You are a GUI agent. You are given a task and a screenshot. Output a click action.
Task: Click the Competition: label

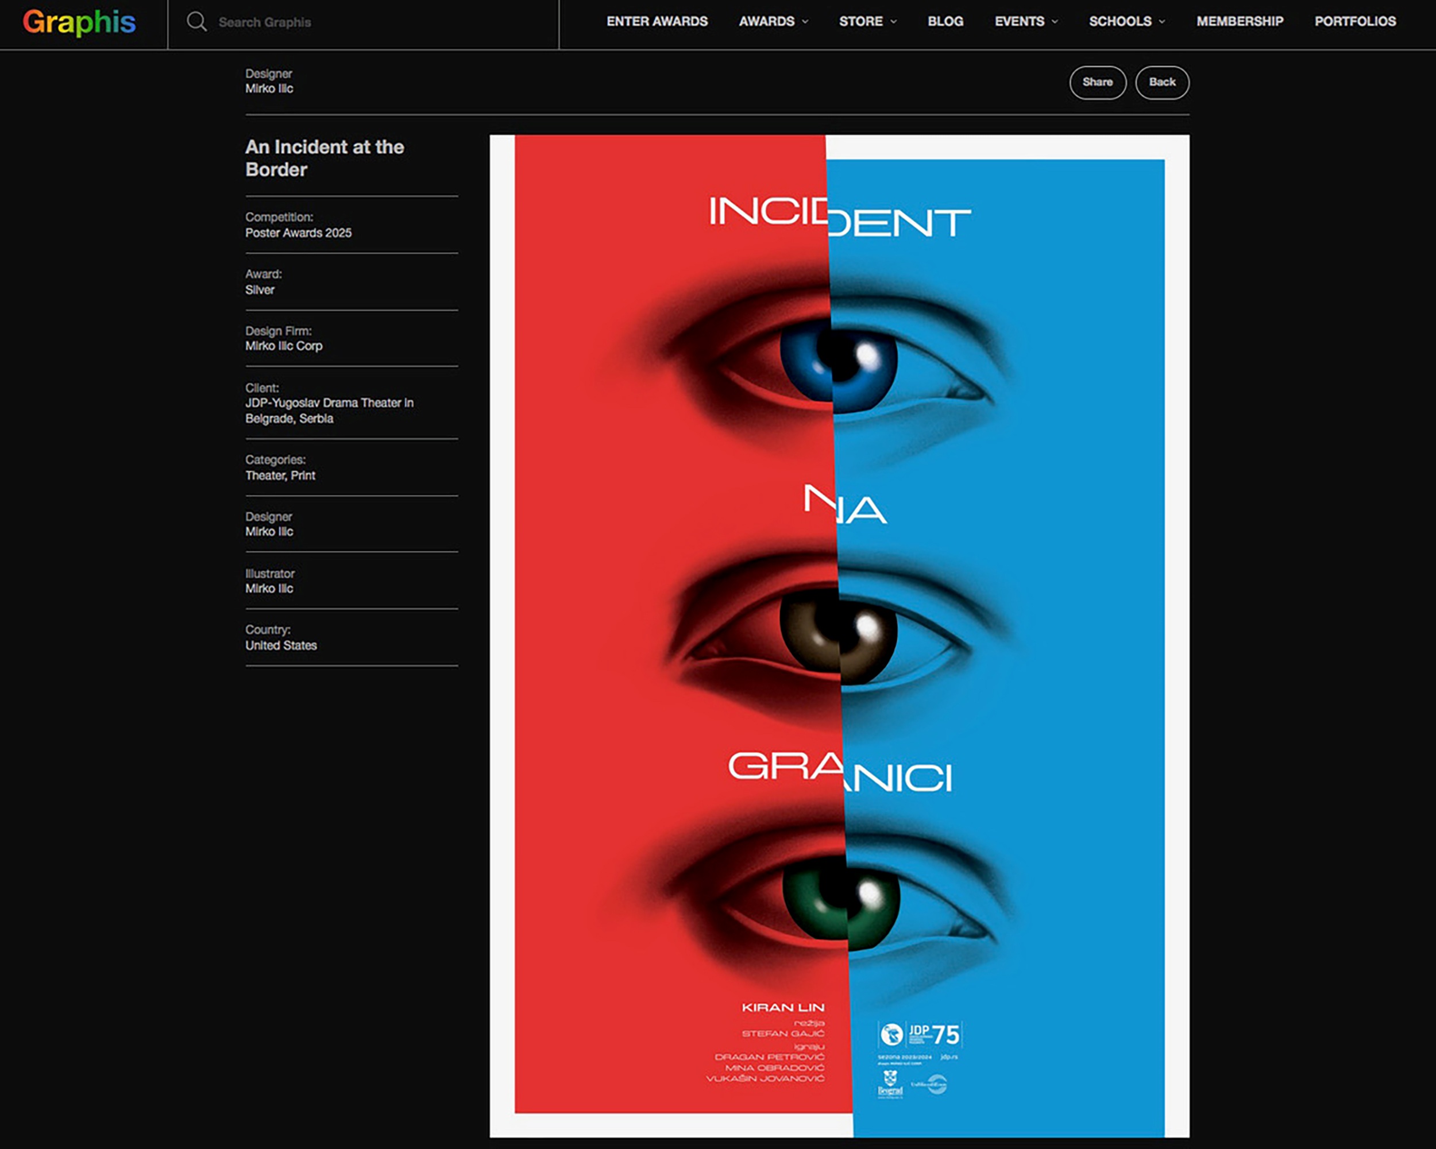279,217
